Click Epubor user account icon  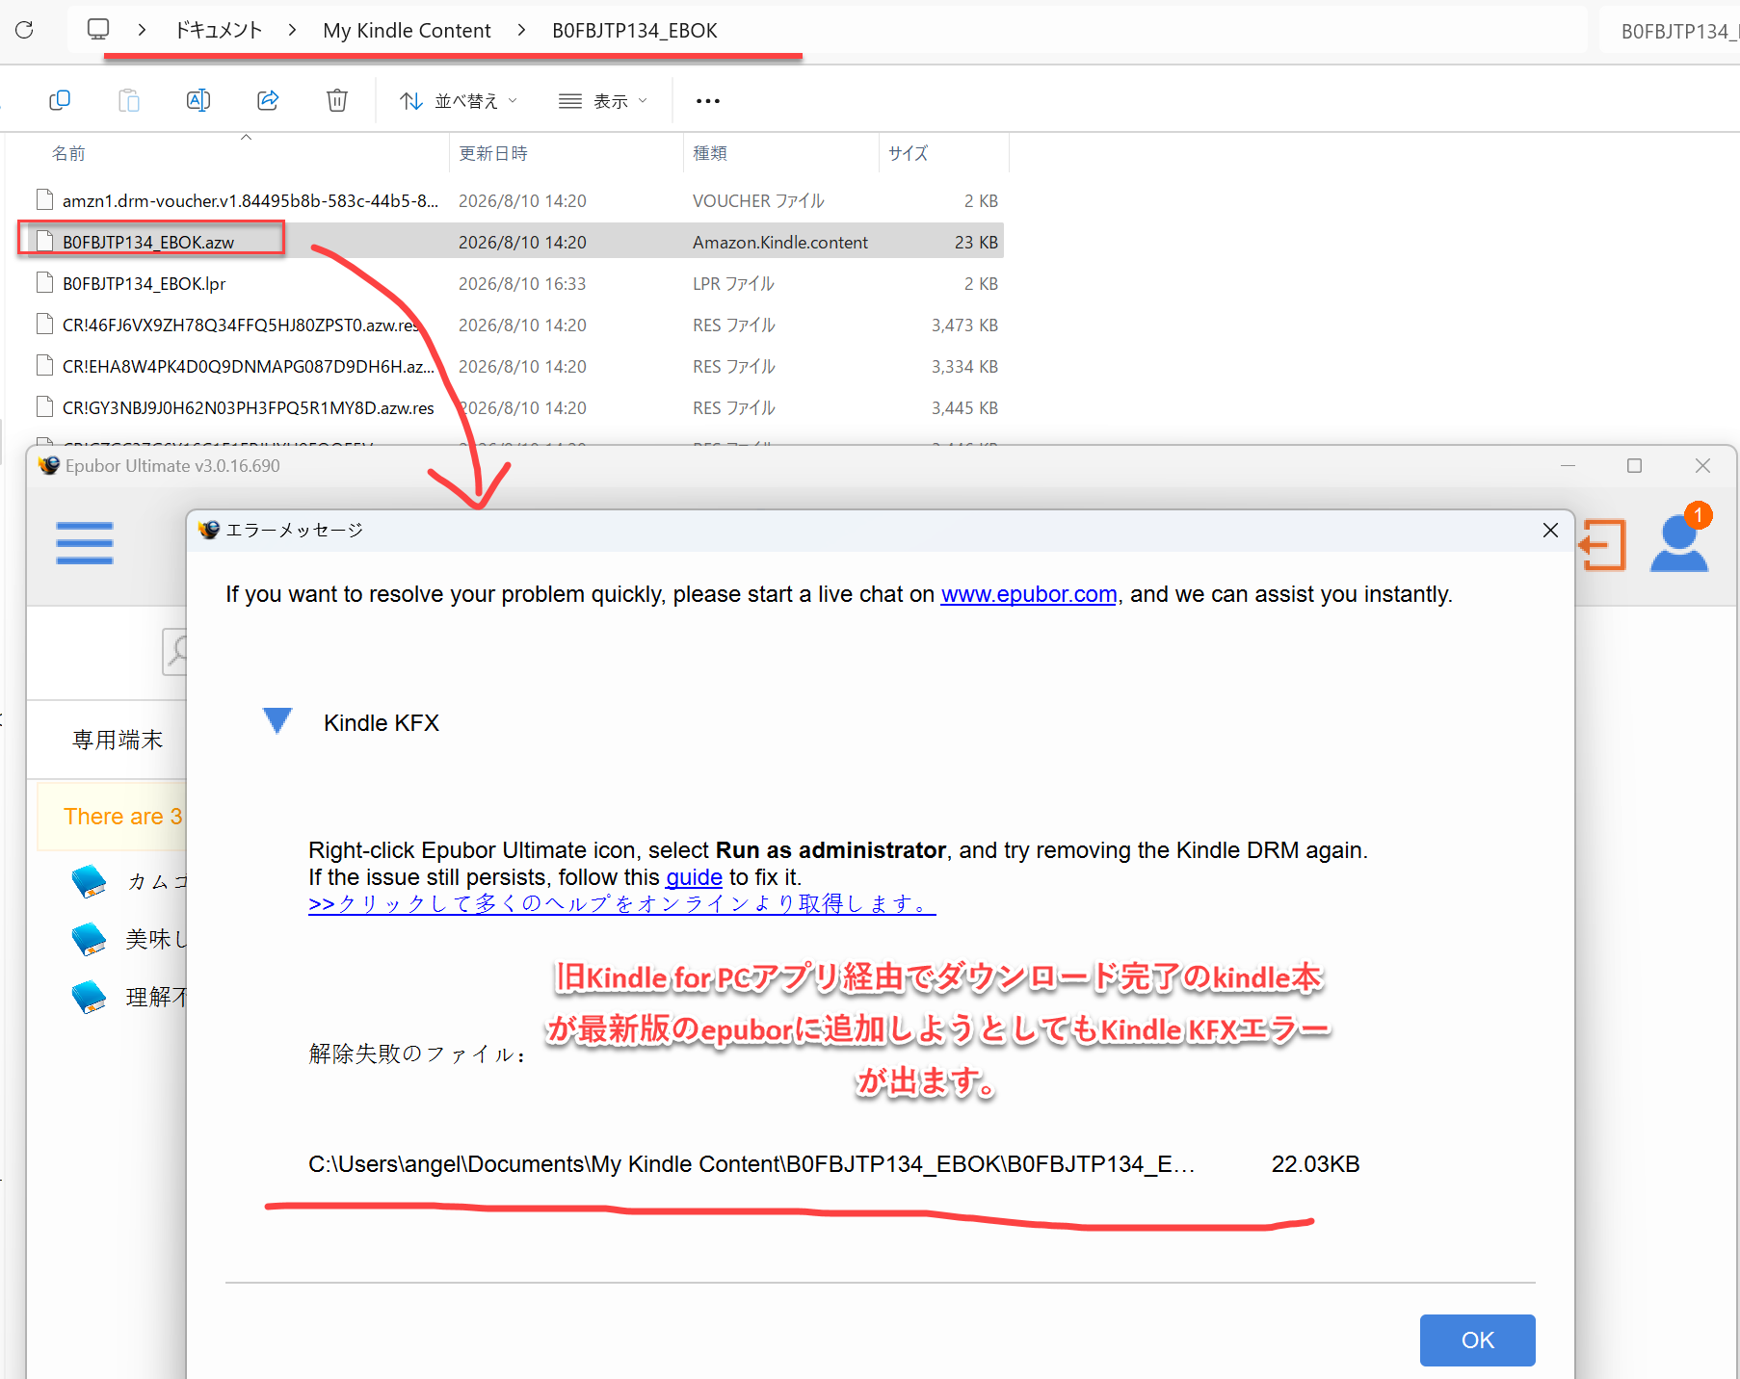tap(1679, 545)
